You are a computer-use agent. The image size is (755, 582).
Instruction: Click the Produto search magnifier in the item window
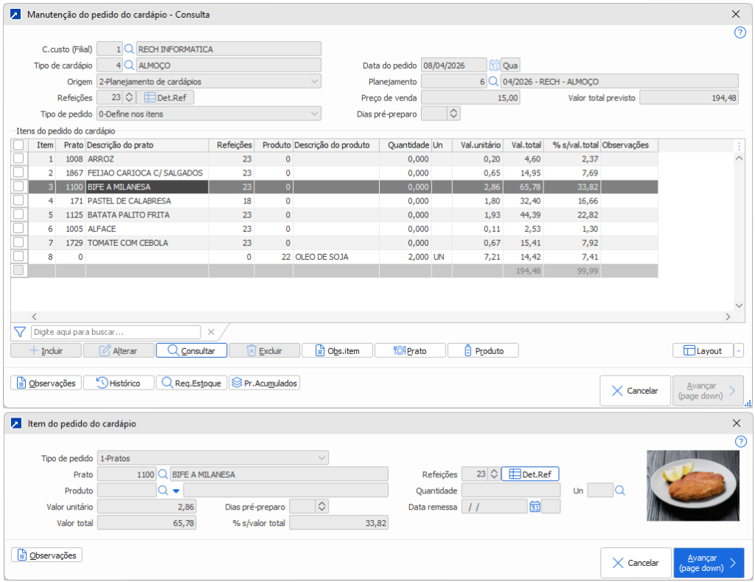(163, 491)
